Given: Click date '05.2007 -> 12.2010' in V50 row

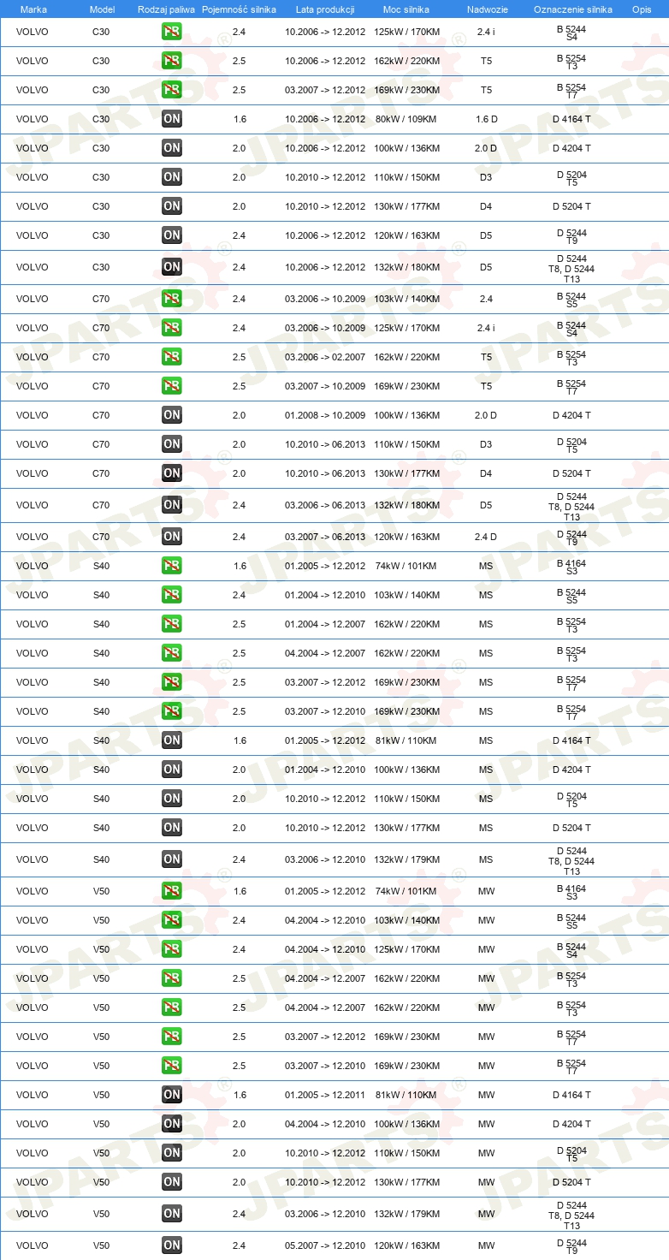Looking at the screenshot, I should tap(325, 1245).
